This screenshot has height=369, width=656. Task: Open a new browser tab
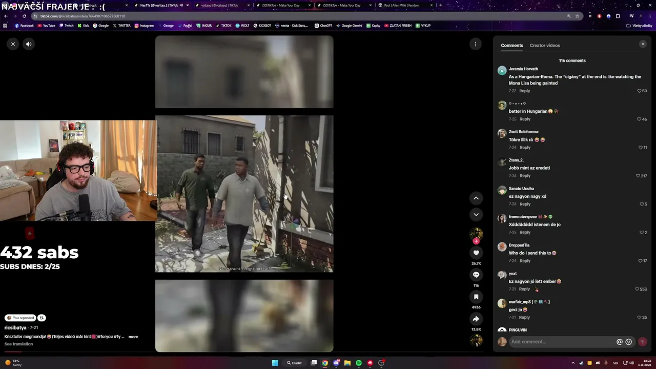pos(441,5)
